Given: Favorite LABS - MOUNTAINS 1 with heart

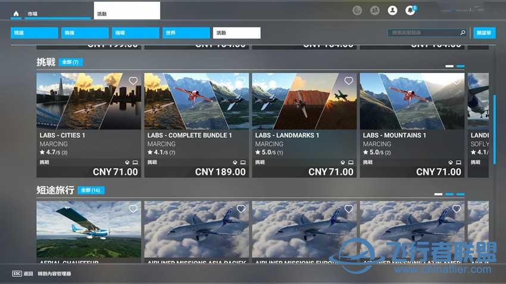Looking at the screenshot, I should tap(457, 80).
